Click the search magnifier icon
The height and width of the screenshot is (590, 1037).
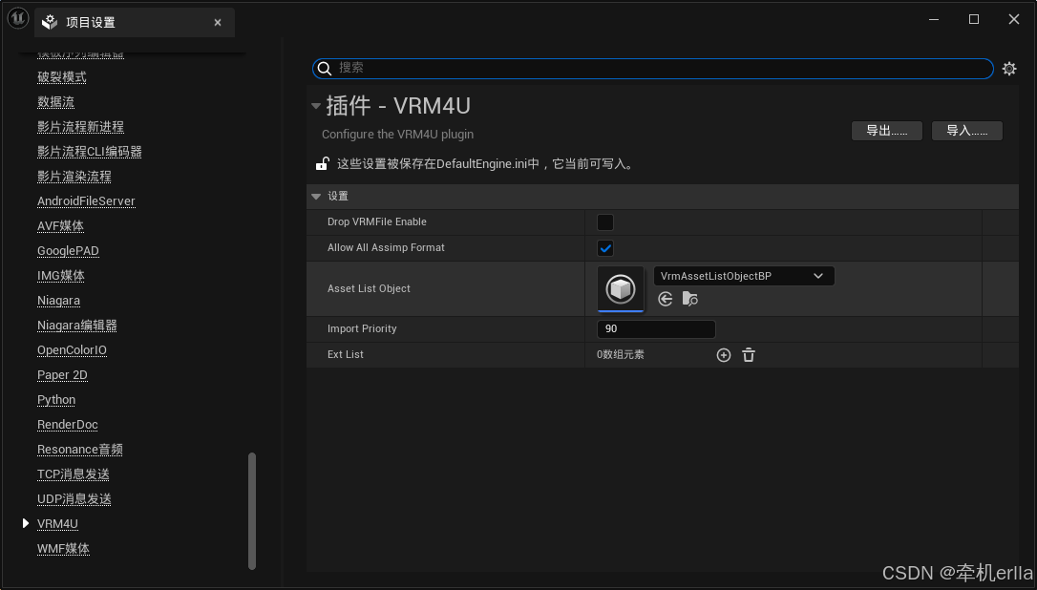[x=324, y=68]
